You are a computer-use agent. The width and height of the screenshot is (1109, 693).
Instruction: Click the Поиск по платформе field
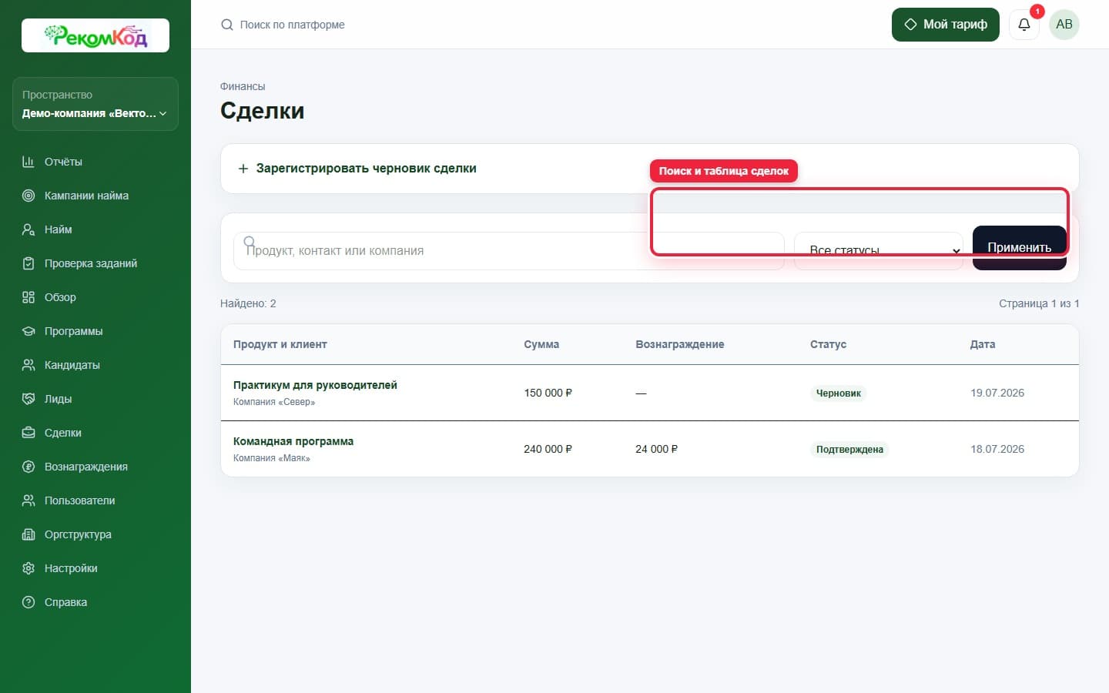click(293, 25)
